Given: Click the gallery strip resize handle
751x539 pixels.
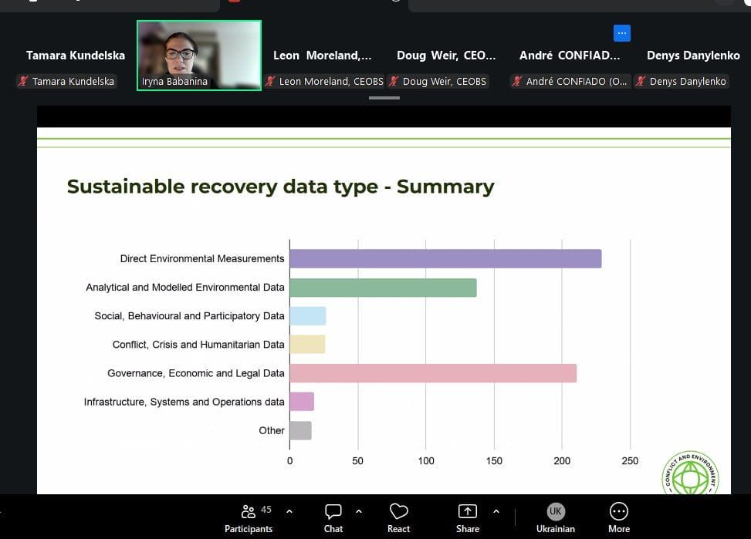Looking at the screenshot, I should tap(384, 98).
